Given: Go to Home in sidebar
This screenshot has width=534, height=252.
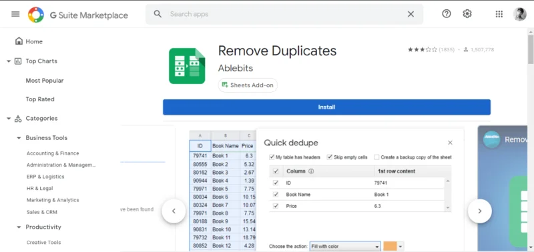Looking at the screenshot, I should point(34,41).
